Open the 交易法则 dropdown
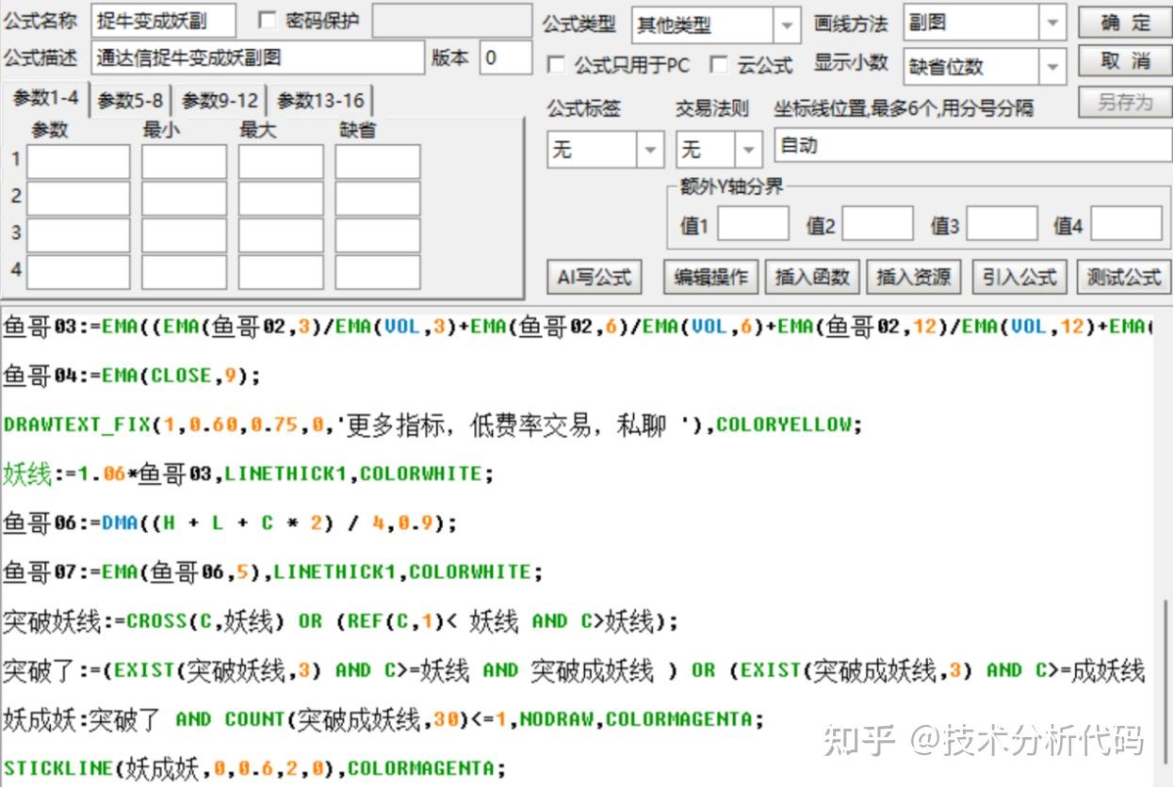Viewport: 1174px width, 788px height. tap(749, 150)
